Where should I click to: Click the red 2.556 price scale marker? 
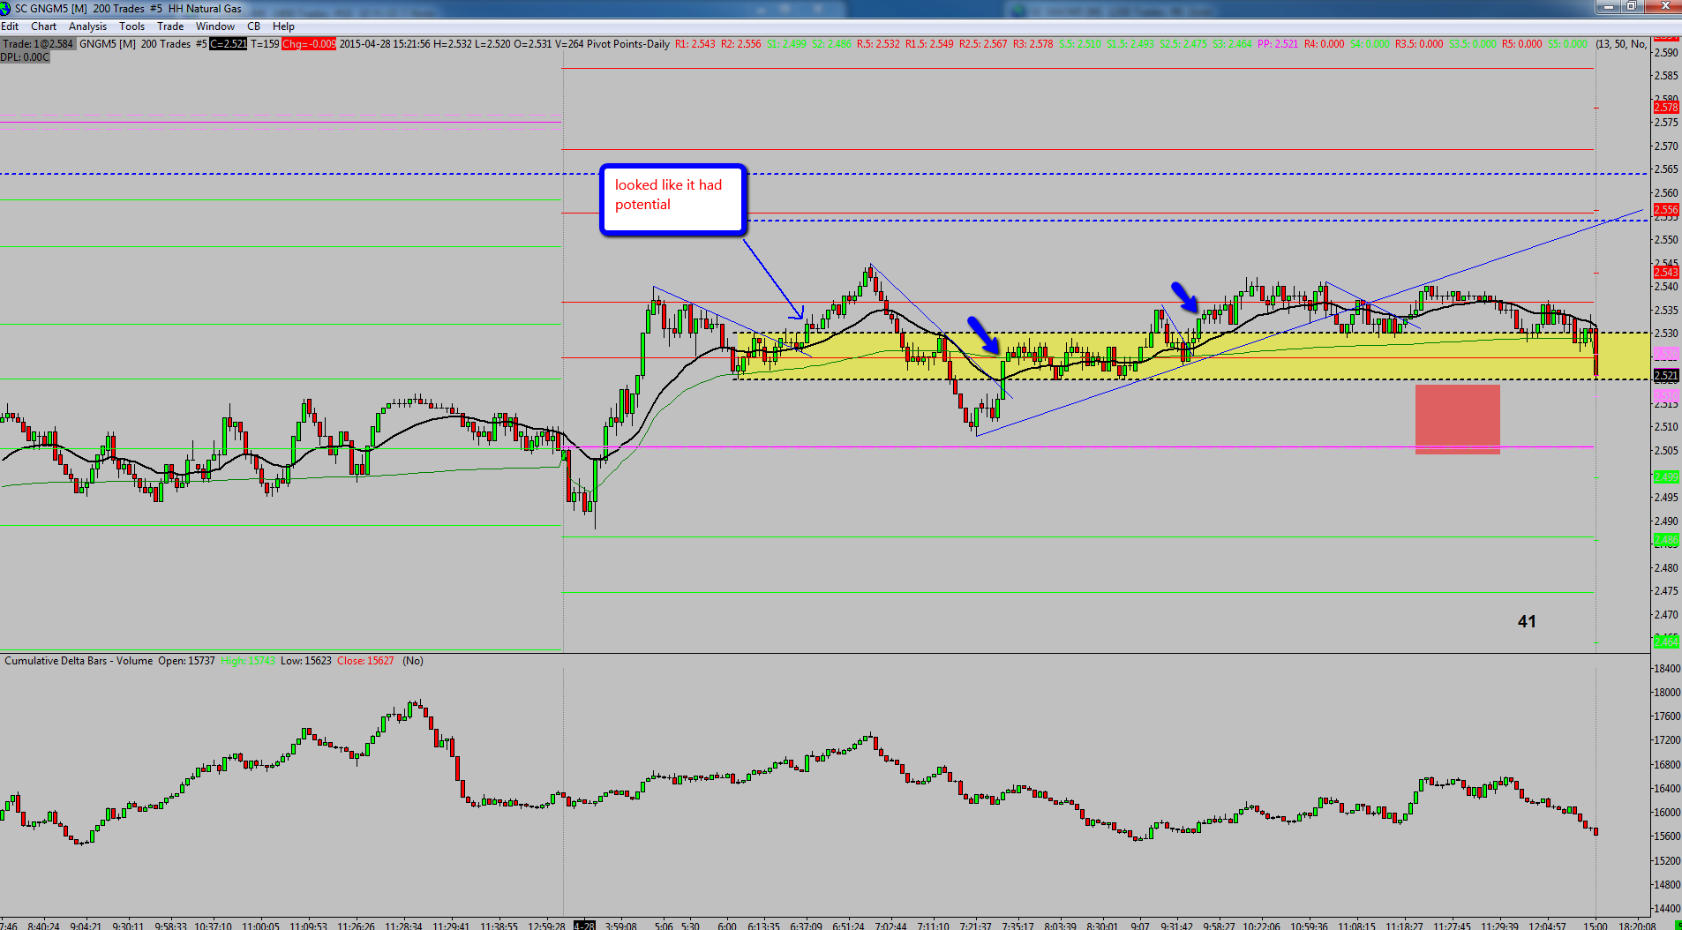[x=1666, y=210]
